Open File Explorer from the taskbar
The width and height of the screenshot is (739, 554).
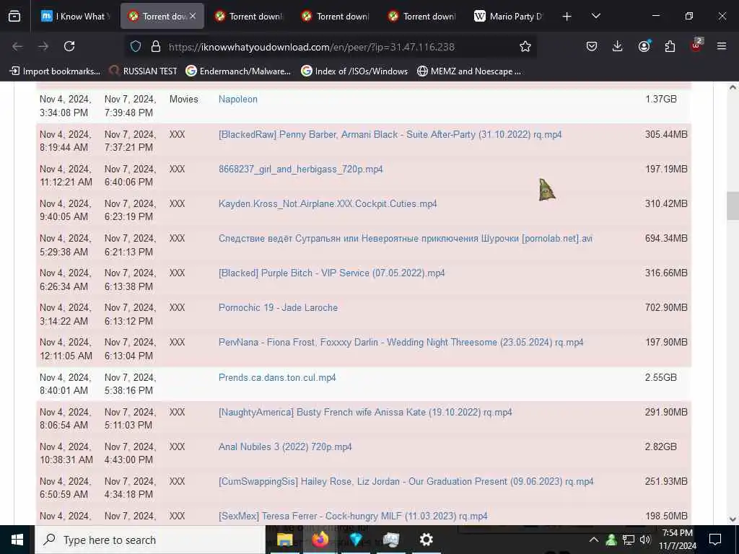[x=284, y=540]
